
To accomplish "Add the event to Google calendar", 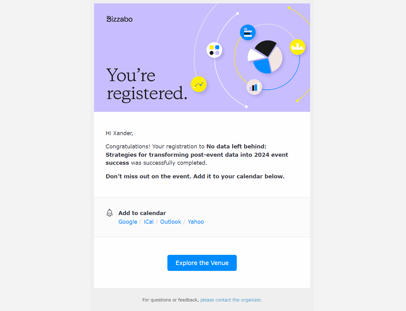I will (128, 222).
